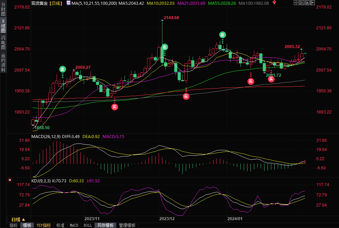Screen dimensions: 339x228
Task: Click the MA indicator chart icon
Action: coord(68,3)
